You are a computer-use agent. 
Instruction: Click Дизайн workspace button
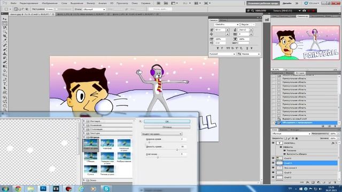coord(287,3)
